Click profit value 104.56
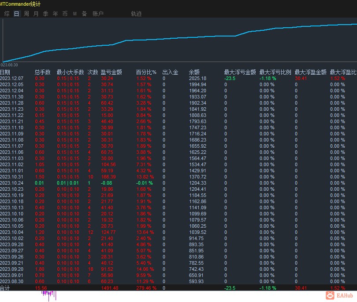 click(x=108, y=164)
